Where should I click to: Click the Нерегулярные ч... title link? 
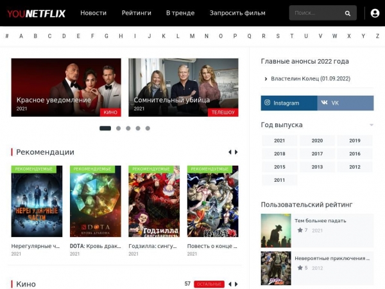(x=35, y=246)
